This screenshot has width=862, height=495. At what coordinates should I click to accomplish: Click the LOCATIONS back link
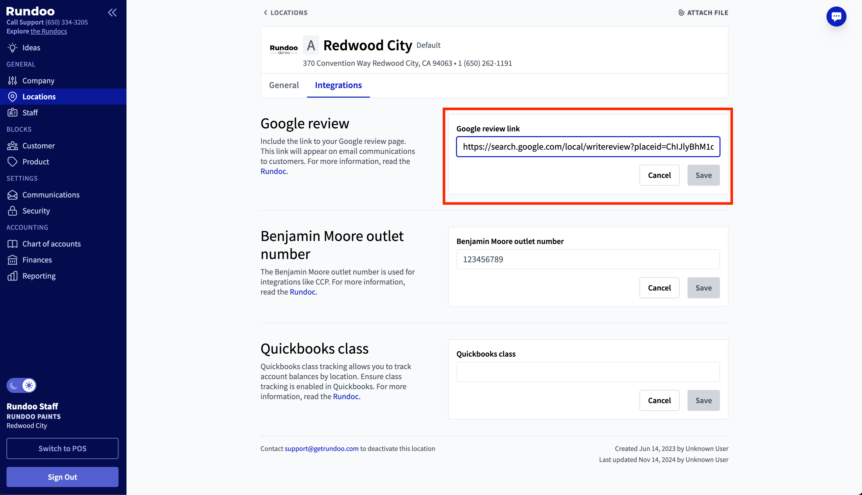point(285,13)
